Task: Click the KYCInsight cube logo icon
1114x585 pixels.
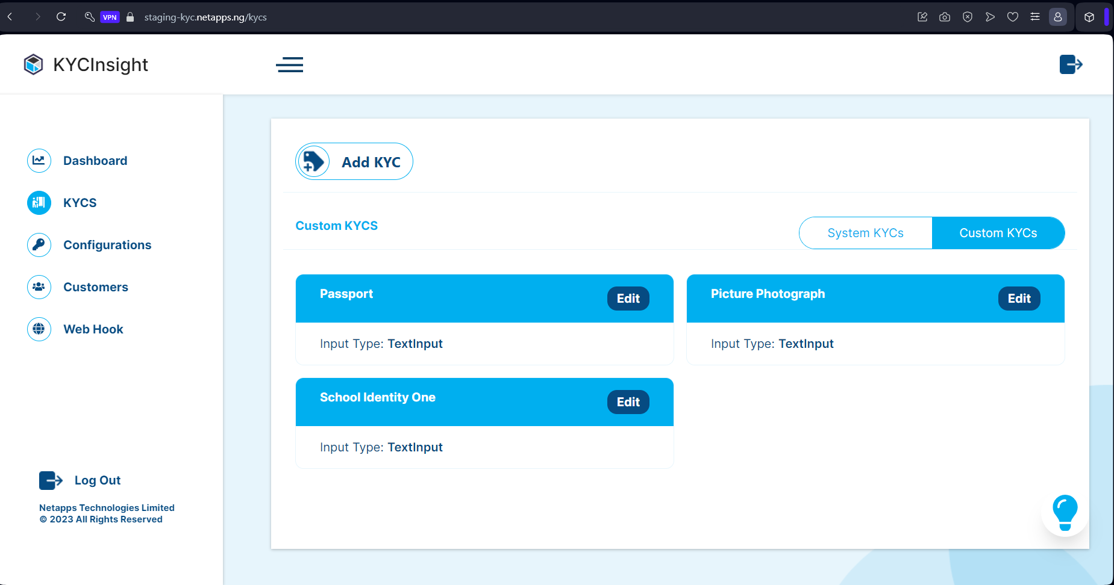Action: point(33,64)
